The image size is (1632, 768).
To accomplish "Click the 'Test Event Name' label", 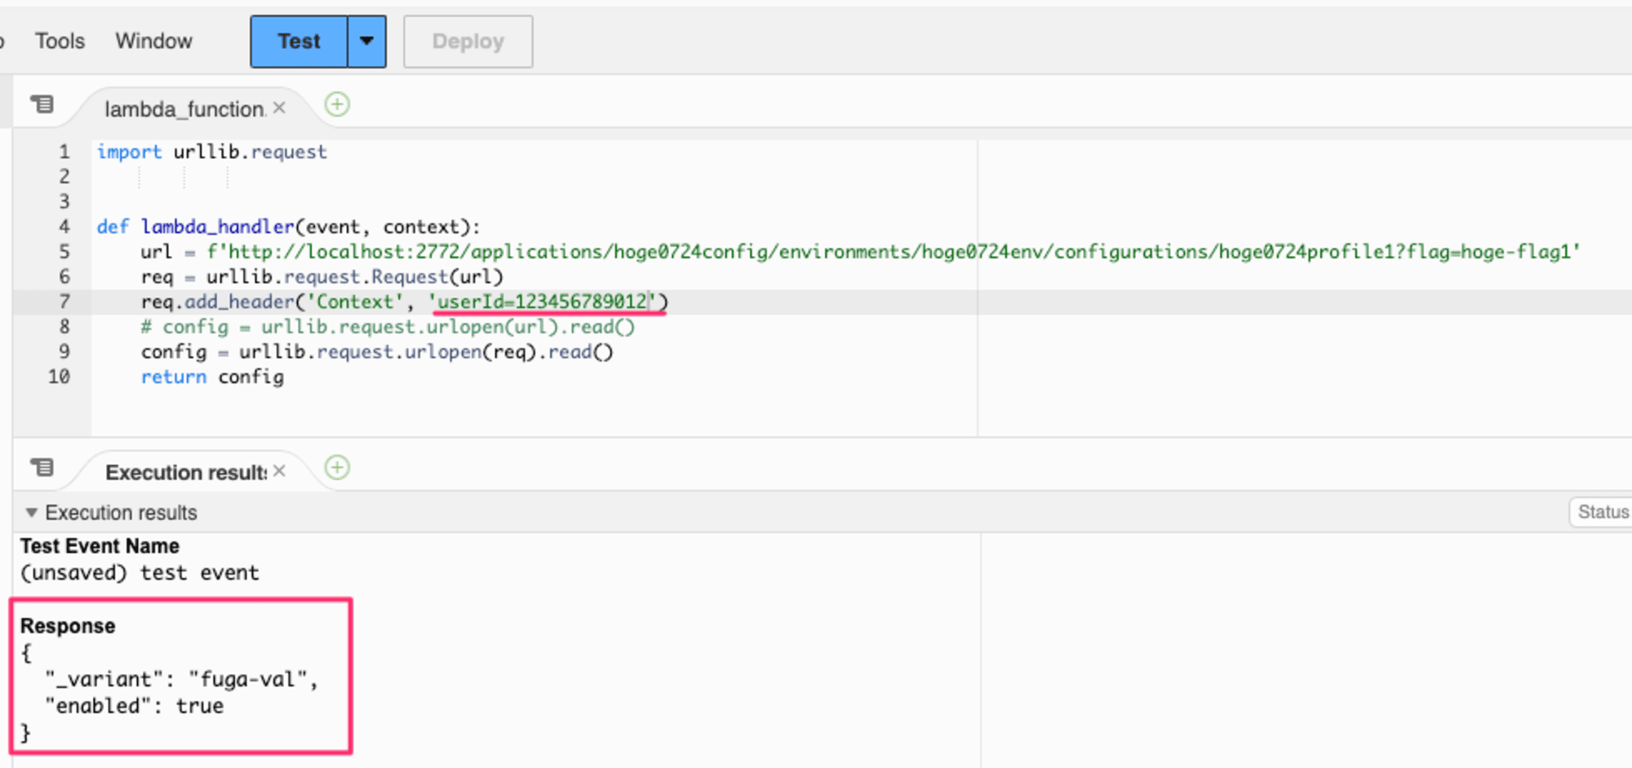I will (x=100, y=545).
